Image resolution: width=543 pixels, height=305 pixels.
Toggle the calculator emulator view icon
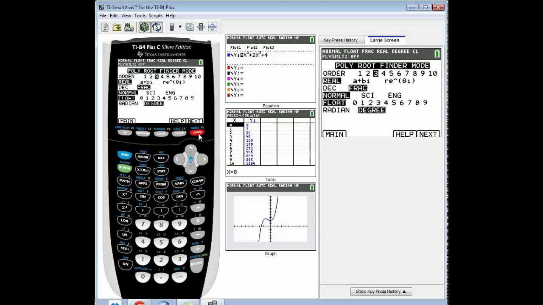click(144, 28)
